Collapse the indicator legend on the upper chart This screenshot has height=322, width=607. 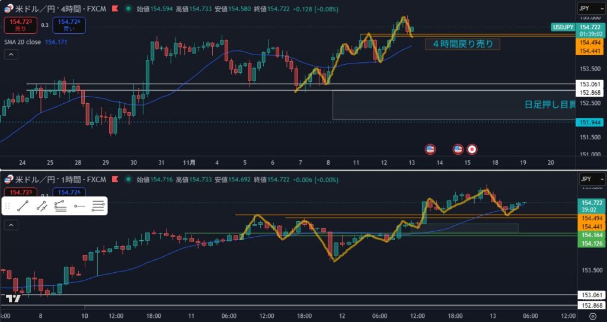click(10, 55)
